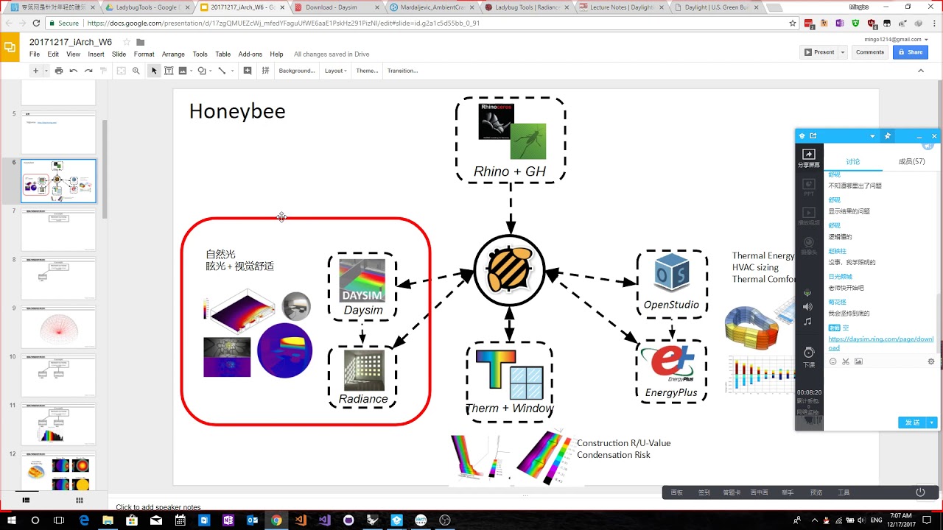Select the Line tool
Viewport: 943px width, 530px height.
[221, 71]
